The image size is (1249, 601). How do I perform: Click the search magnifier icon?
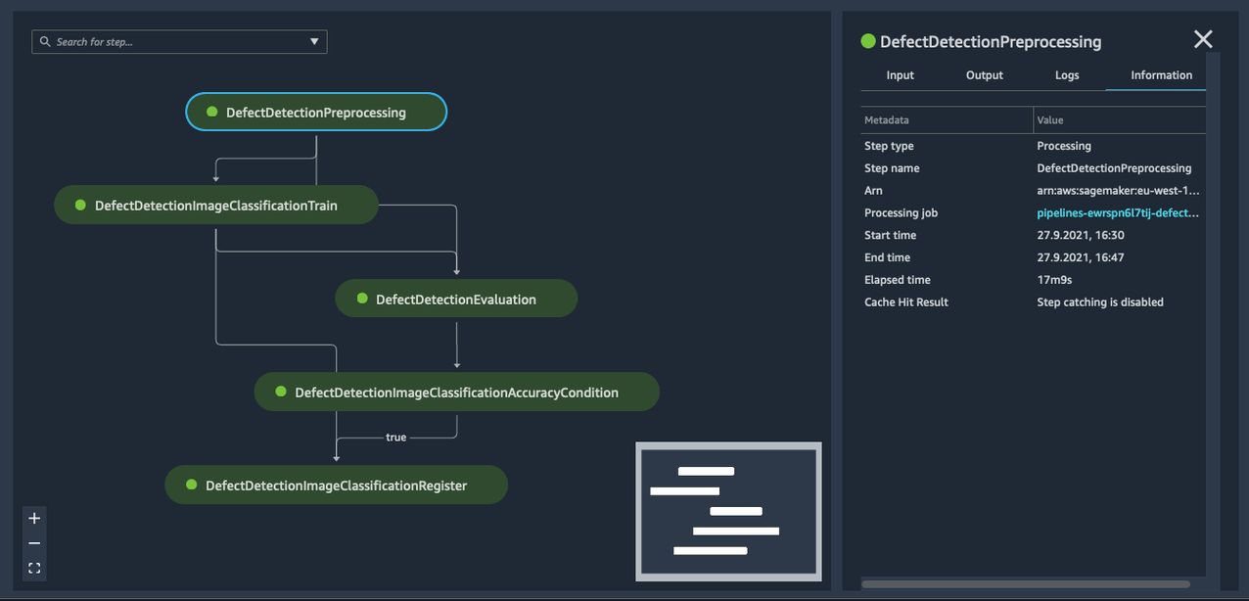coord(45,42)
